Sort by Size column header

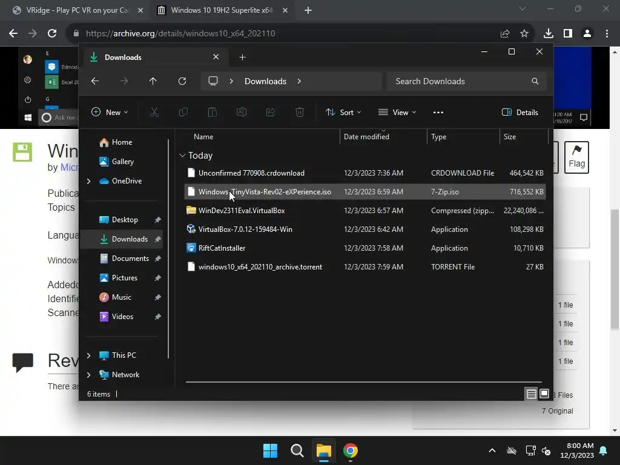tap(510, 137)
